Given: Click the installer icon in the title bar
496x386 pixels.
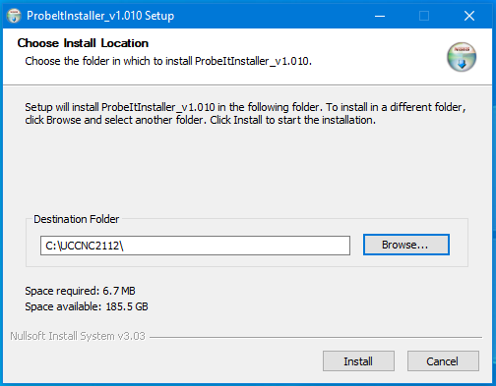Looking at the screenshot, I should (x=14, y=16).
